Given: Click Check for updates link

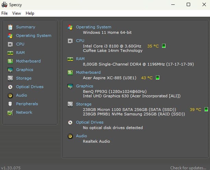Looking at the screenshot, I should 188,168.
